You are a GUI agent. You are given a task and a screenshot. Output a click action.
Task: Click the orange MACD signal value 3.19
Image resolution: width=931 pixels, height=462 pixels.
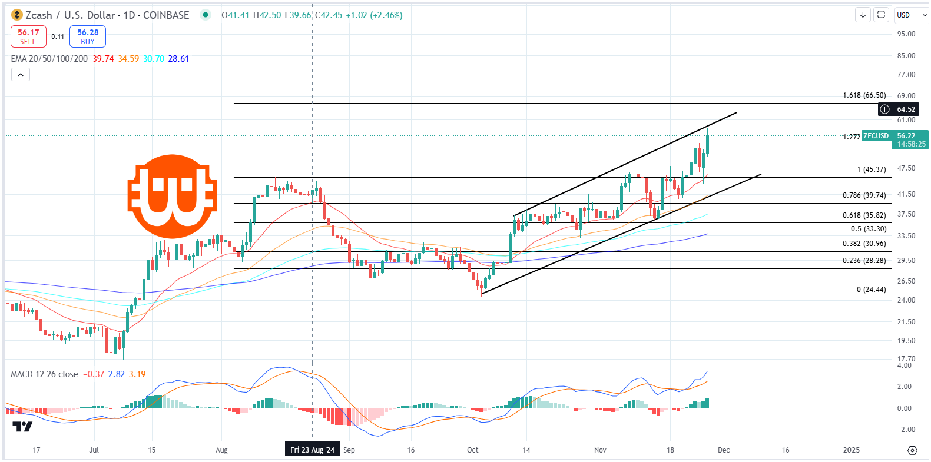click(137, 374)
